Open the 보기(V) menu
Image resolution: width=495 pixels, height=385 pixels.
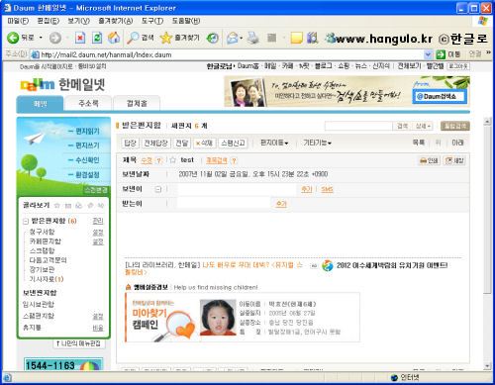[78, 21]
